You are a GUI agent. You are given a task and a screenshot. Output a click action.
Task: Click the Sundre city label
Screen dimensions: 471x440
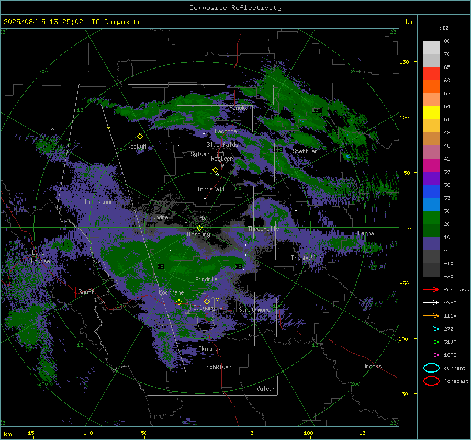(x=159, y=217)
